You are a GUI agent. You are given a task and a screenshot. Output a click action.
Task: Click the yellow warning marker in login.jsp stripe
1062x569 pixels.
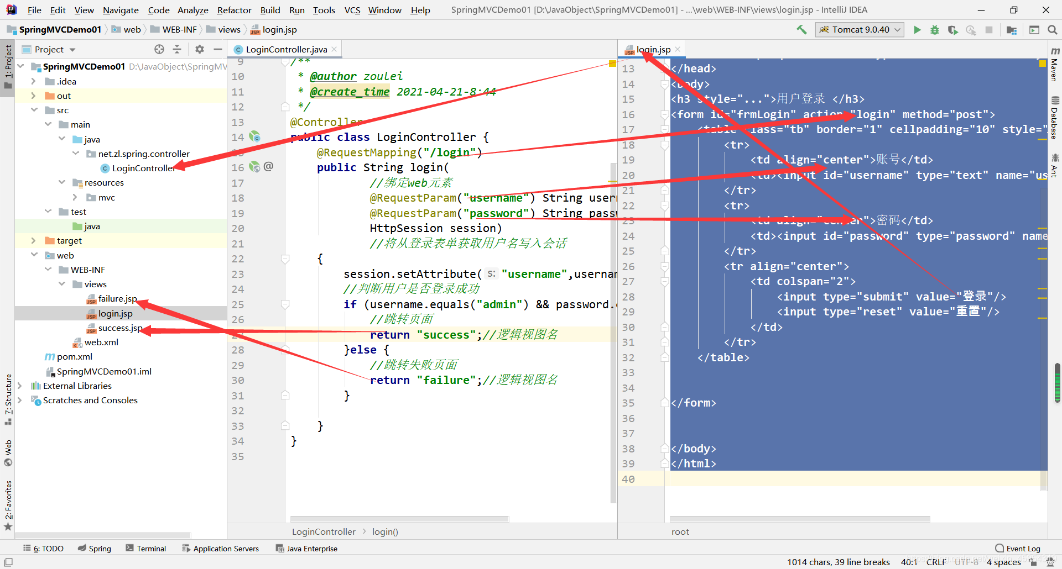coord(1043,64)
